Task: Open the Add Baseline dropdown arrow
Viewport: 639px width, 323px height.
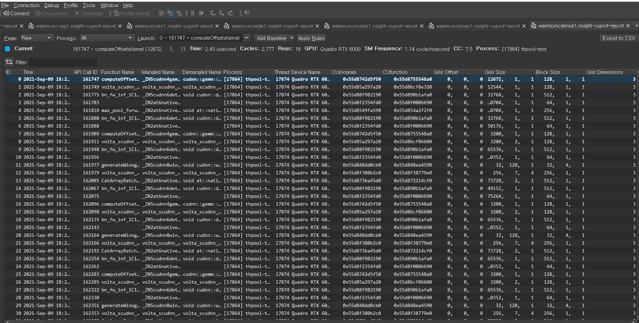Action: (292, 38)
